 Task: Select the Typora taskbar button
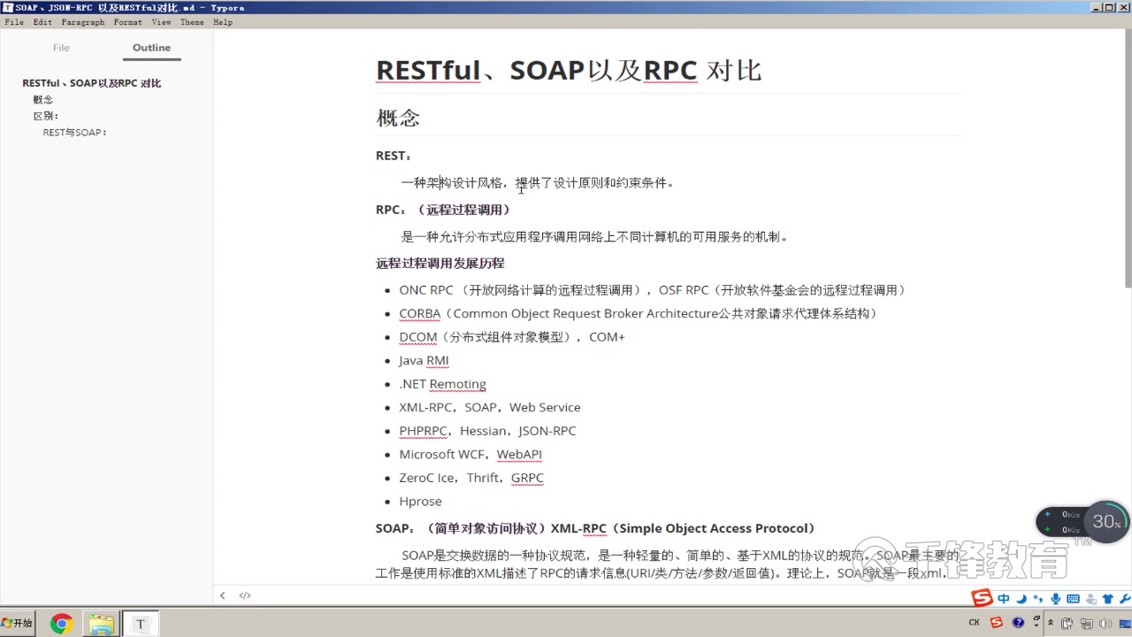tap(140, 624)
